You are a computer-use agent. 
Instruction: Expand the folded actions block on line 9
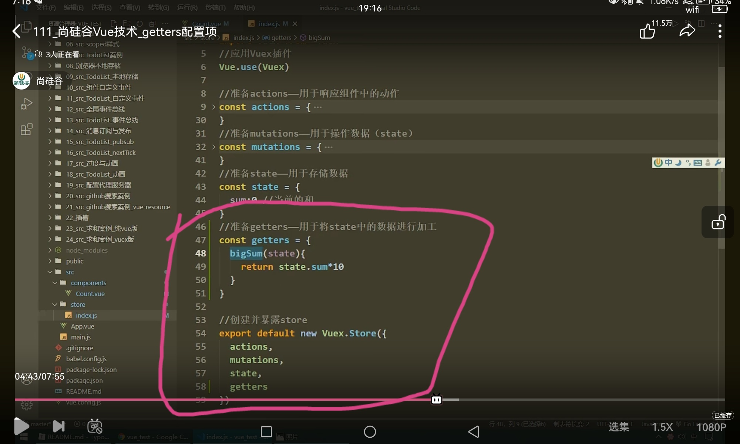pos(213,107)
